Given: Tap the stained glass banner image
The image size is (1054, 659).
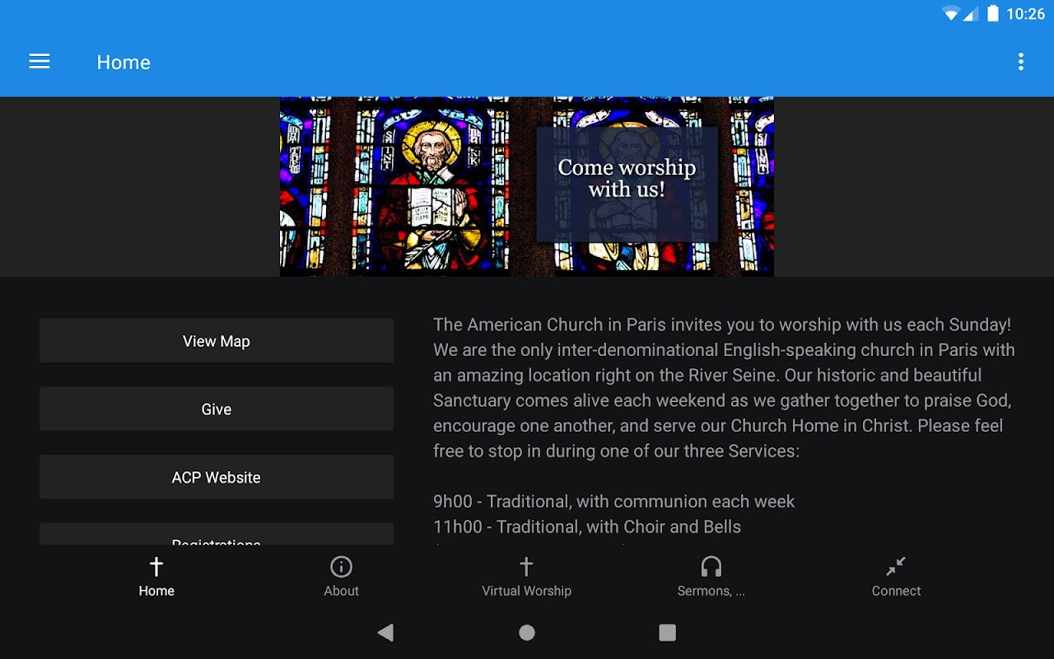Looking at the screenshot, I should pyautogui.click(x=527, y=187).
